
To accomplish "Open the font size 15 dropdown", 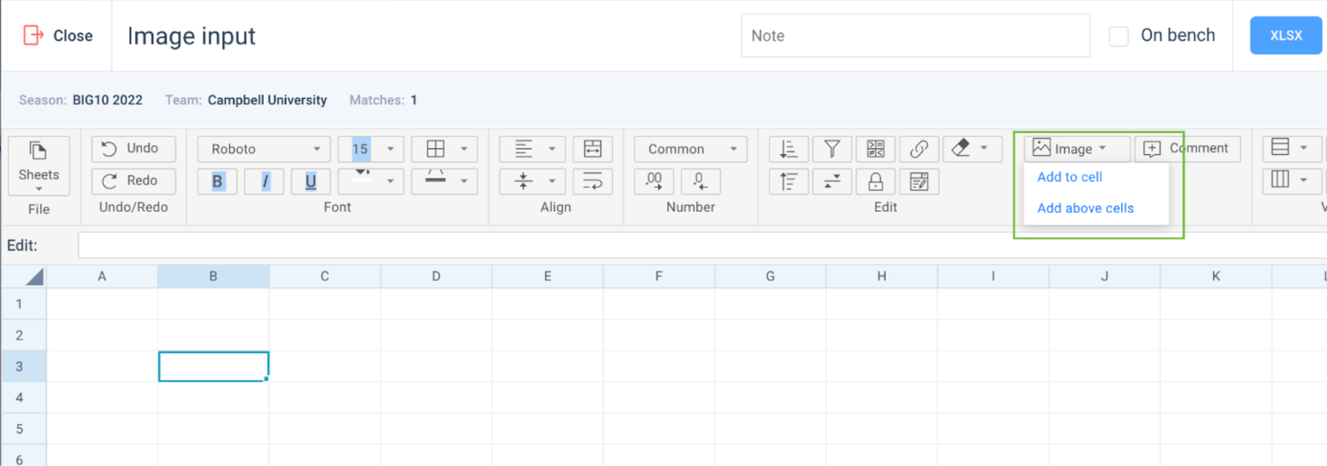I will coord(371,149).
